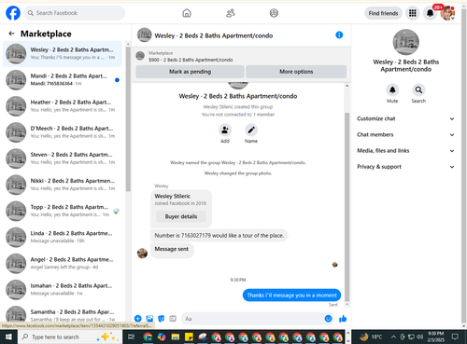Click the Aa message input field
This screenshot has width=467, height=344.
pos(252,319)
